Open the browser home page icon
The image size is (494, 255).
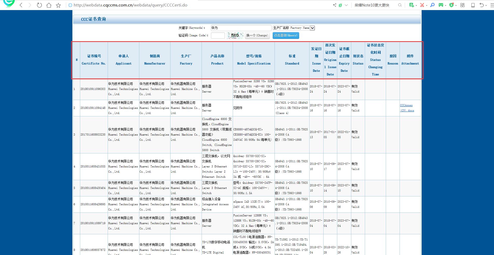pos(49,5)
